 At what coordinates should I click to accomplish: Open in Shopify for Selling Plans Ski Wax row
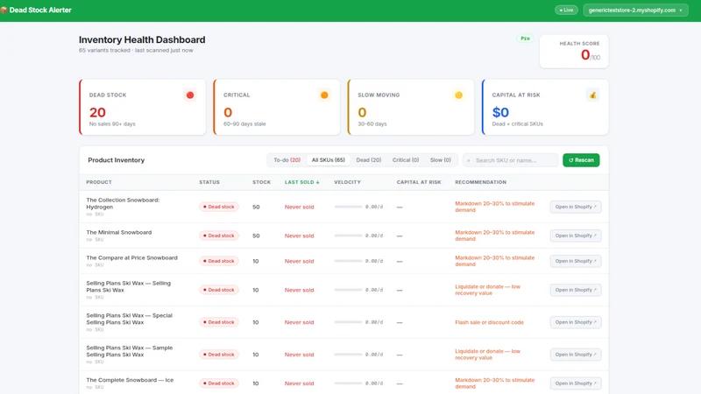[576, 290]
